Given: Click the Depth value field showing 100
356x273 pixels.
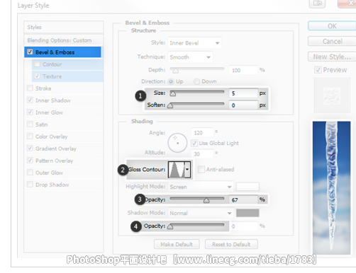Looking at the screenshot, I should 243,70.
